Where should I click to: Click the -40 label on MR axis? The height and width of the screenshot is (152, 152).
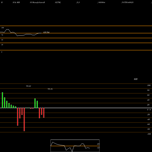[x=148, y=119]
